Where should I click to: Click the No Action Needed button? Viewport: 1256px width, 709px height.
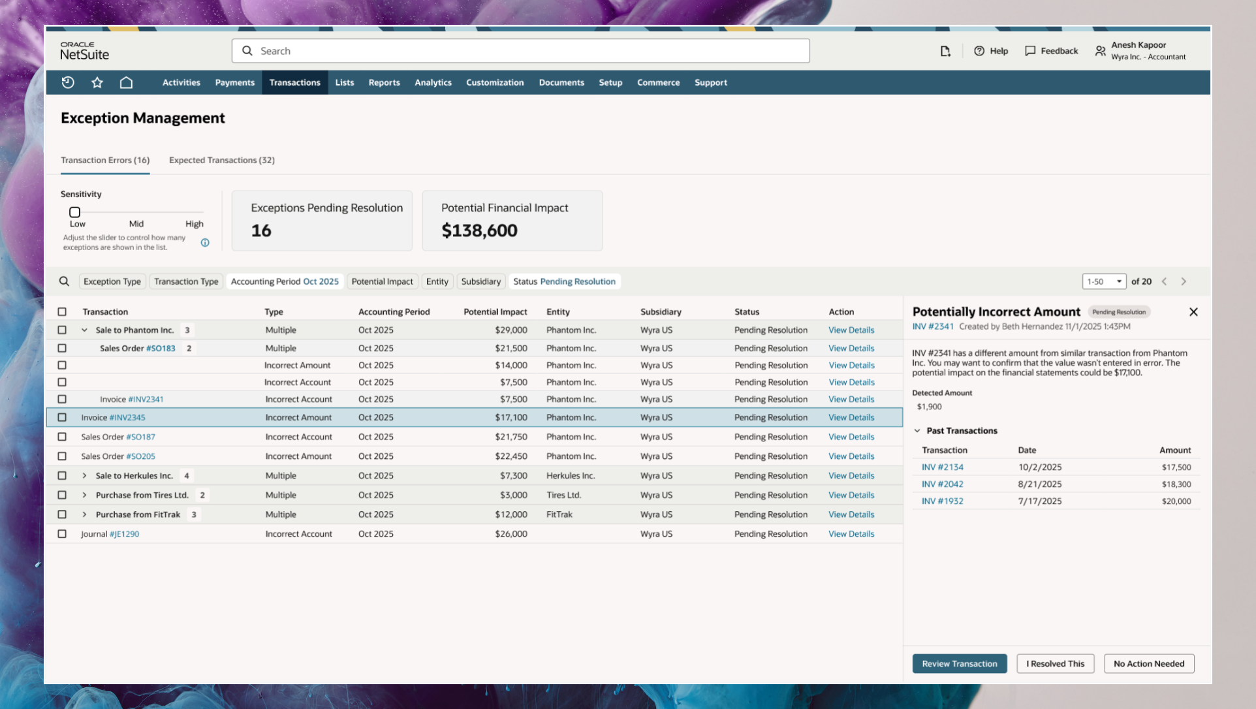tap(1149, 664)
